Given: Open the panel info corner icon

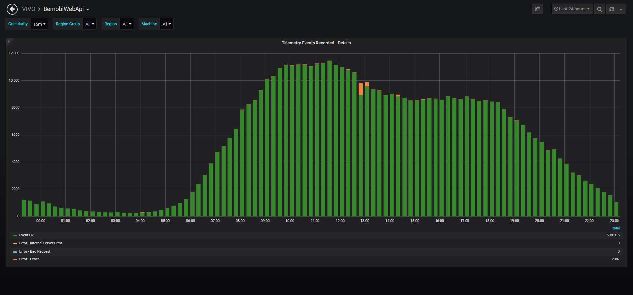Looking at the screenshot, I should 8,41.
